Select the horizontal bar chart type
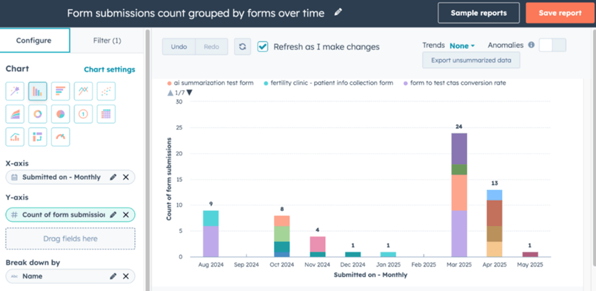596x291 pixels. pyautogui.click(x=60, y=91)
